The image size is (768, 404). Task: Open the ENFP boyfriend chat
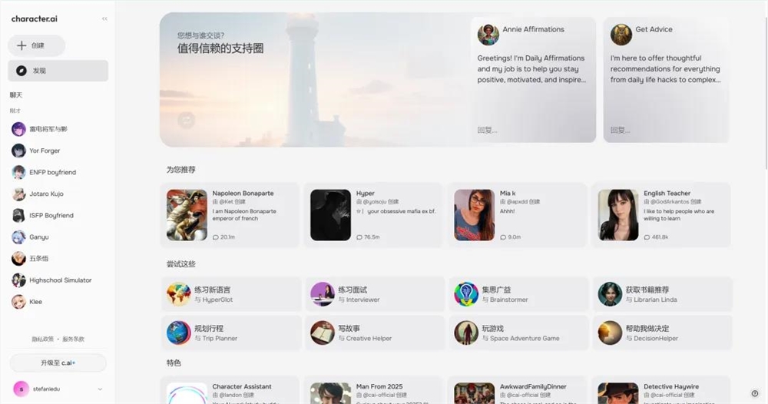click(58, 172)
